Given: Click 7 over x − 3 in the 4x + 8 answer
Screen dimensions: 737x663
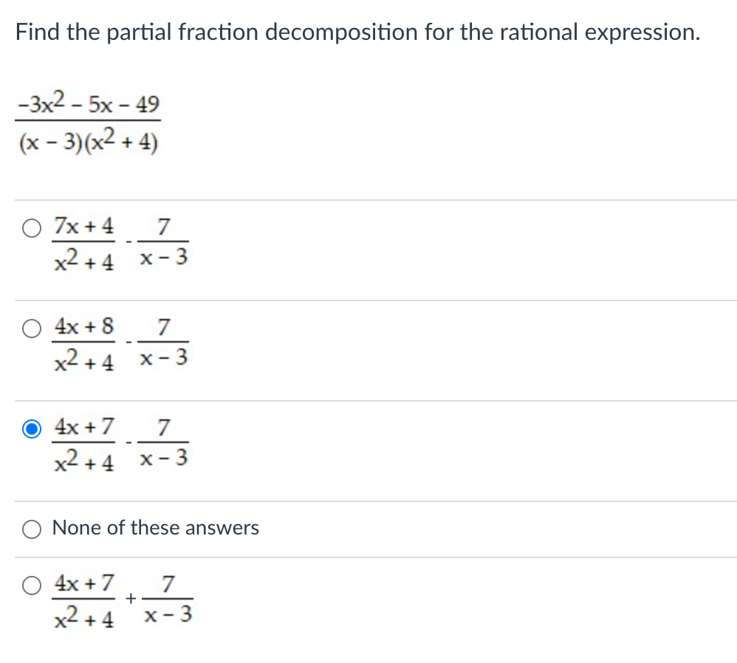Looking at the screenshot, I should [x=163, y=343].
